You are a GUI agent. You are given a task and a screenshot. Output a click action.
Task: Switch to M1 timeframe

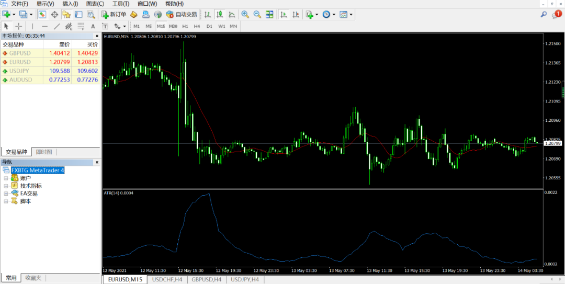(137, 26)
